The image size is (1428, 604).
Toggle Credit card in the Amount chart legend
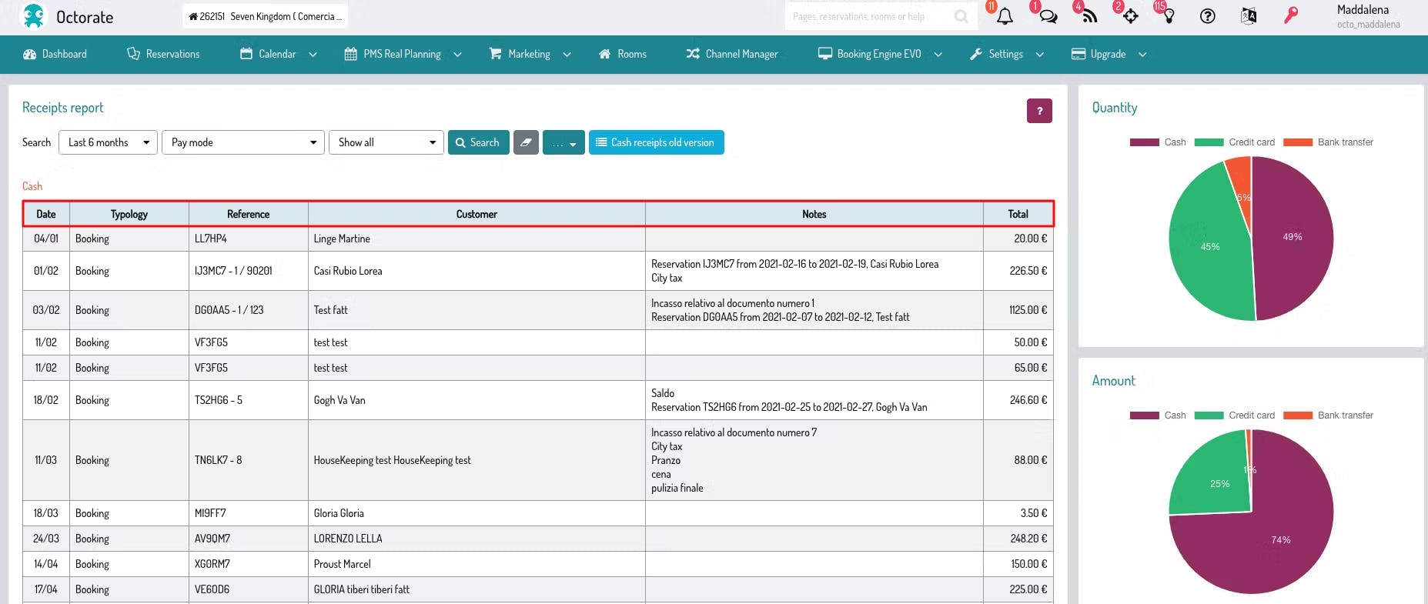pos(1235,415)
